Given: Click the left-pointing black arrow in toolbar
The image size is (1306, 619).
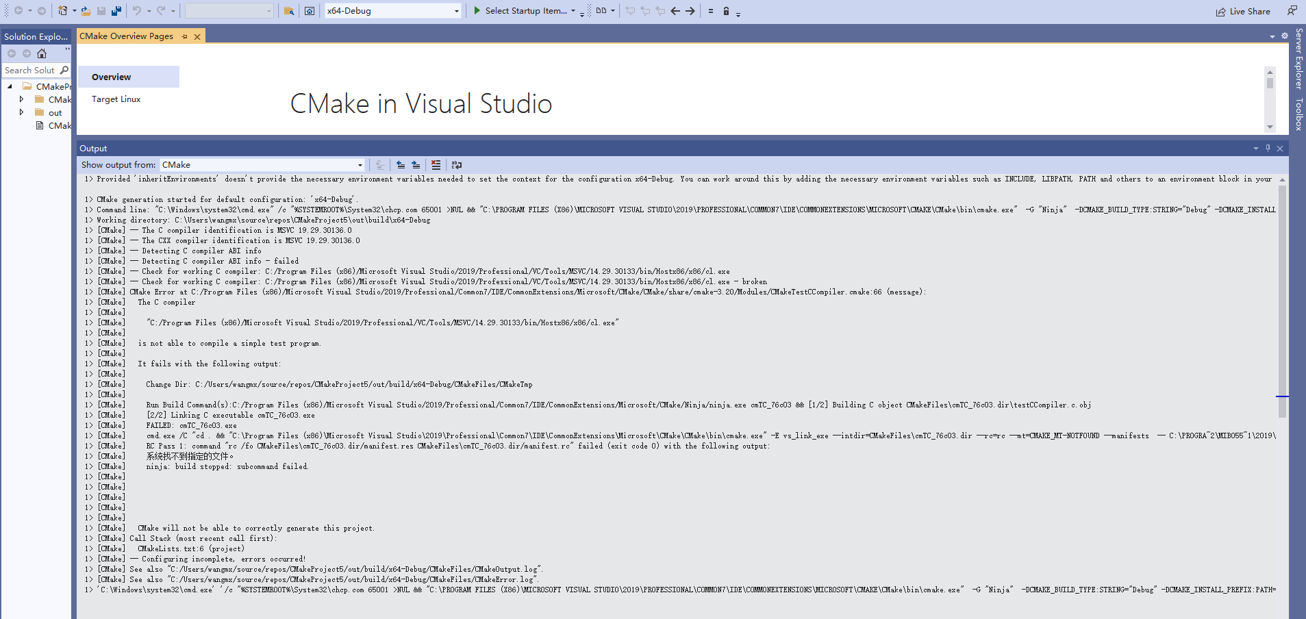Looking at the screenshot, I should (x=675, y=11).
